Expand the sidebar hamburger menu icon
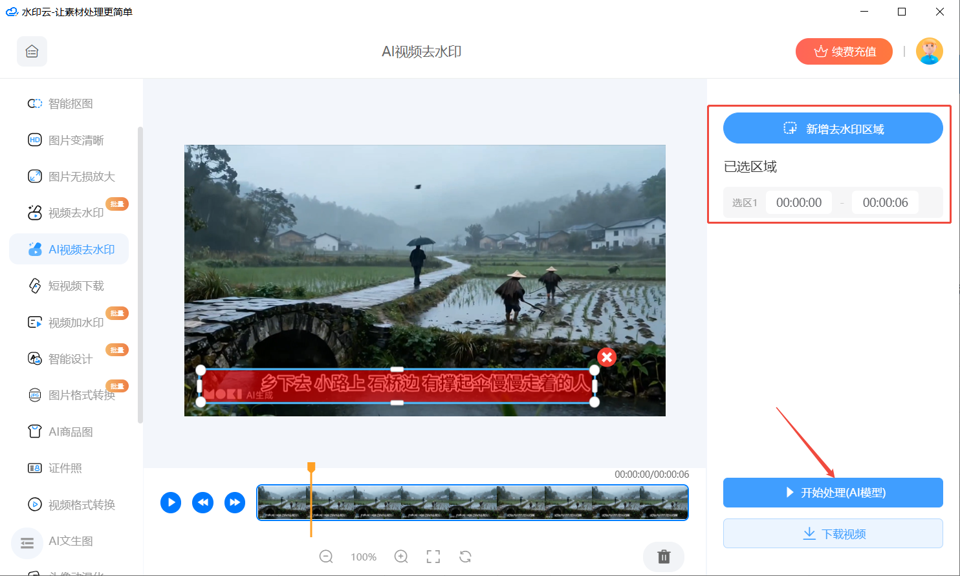Viewport: 960px width, 576px height. 27,543
